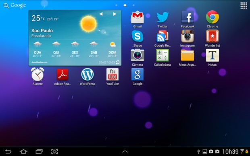Screen dimensions: 250x156
Task: Show previous city in weather widget
Action: click(x=101, y=14)
